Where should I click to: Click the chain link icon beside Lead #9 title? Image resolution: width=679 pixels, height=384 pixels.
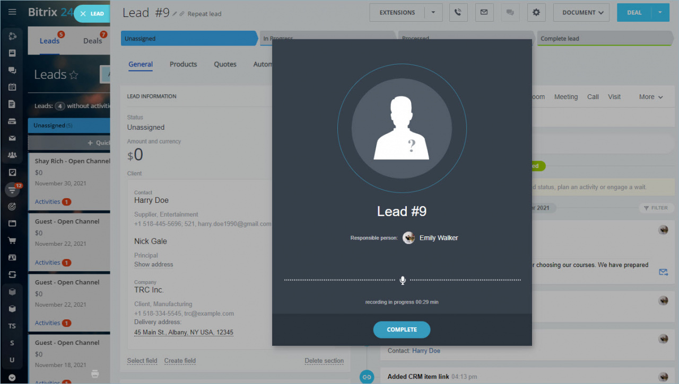182,14
